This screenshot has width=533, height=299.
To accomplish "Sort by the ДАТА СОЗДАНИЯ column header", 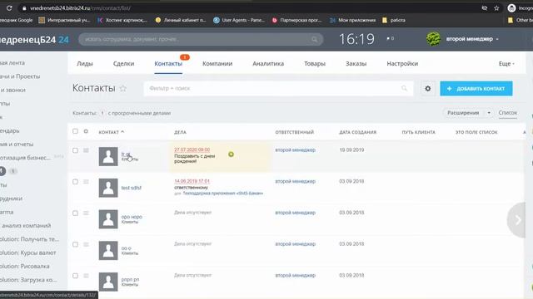I will pos(357,132).
